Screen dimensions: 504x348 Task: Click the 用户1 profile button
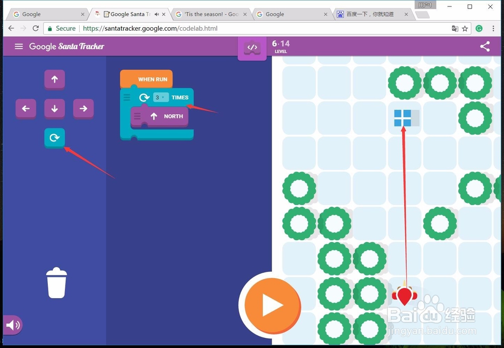pyautogui.click(x=425, y=5)
